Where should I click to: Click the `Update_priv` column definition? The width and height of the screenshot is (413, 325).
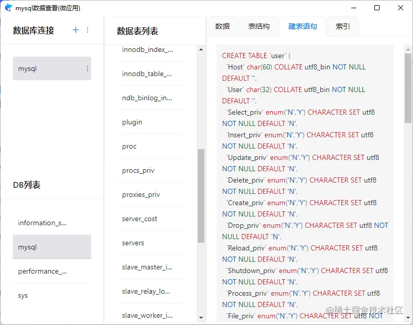[301, 163]
